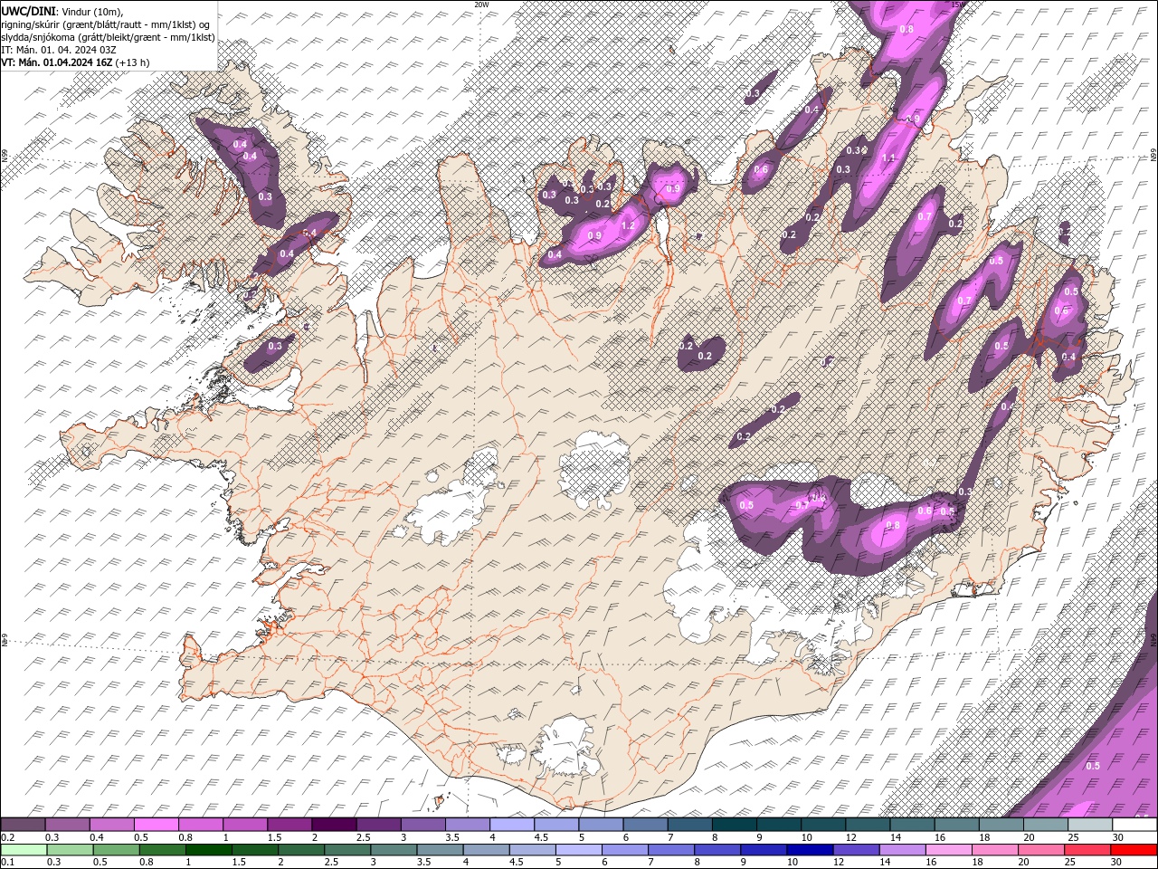Click the white 30 swatch in upper legend row
1158x869 pixels.
pyautogui.click(x=1135, y=825)
